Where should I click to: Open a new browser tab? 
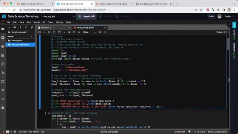pyautogui.click(x=177, y=4)
